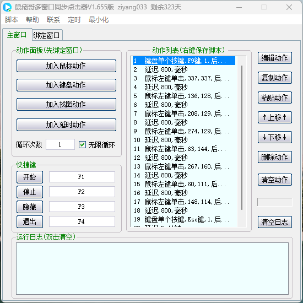Select row 16 延迟 800 毫秒
Screen dimensions: 303x303
[184, 193]
